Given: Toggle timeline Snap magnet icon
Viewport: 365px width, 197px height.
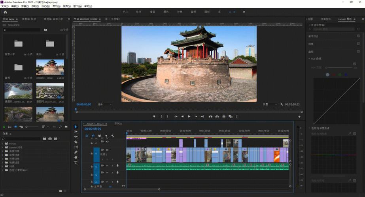Looking at the screenshot, I should tap(93, 136).
